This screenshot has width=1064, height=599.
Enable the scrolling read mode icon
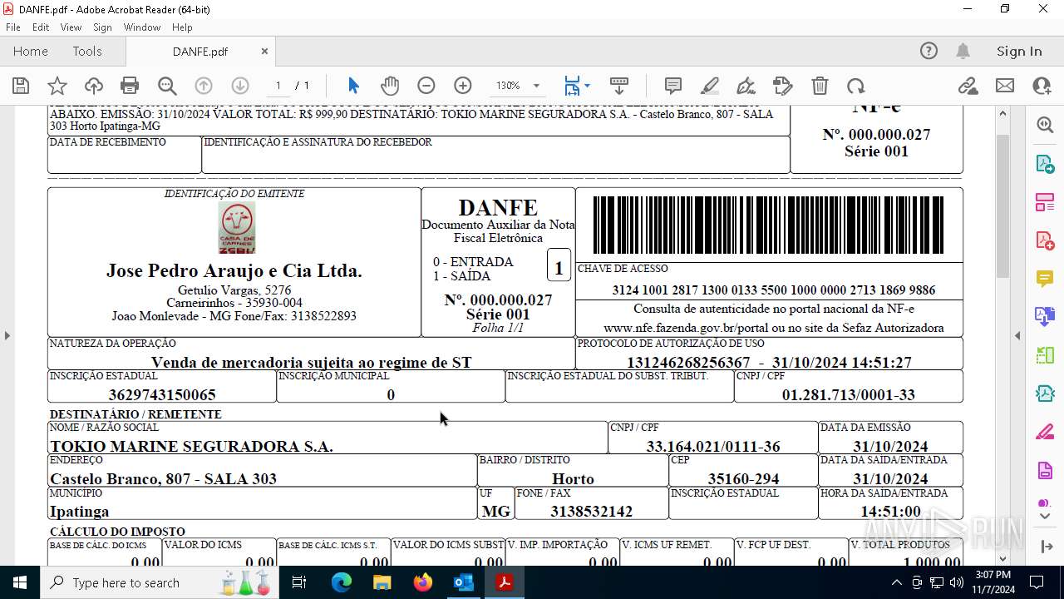pos(619,86)
